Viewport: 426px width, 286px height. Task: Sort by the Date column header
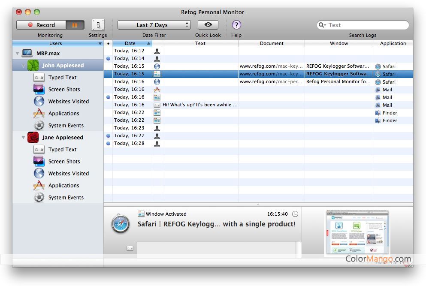[132, 43]
